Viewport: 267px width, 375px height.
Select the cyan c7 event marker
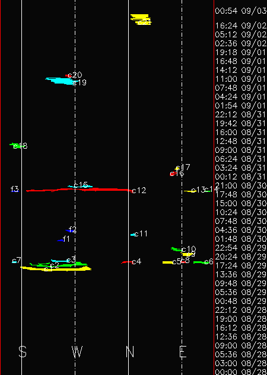pos(14,262)
